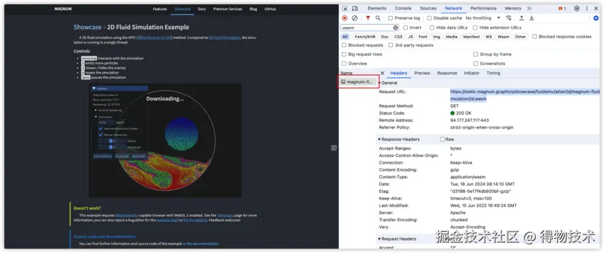Stop recording network log
This screenshot has height=253, width=604.
click(x=345, y=18)
